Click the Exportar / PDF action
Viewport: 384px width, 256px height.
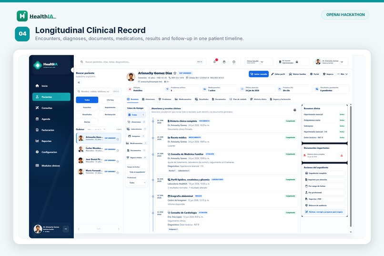(324, 199)
